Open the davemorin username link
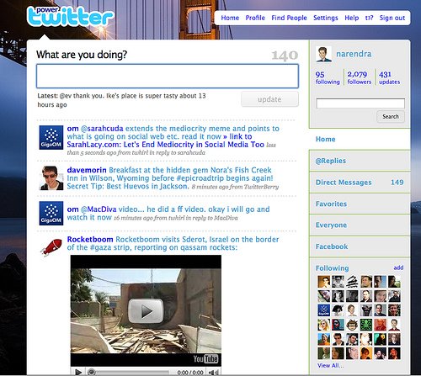Screen dimensions: 421x376 (x=87, y=170)
